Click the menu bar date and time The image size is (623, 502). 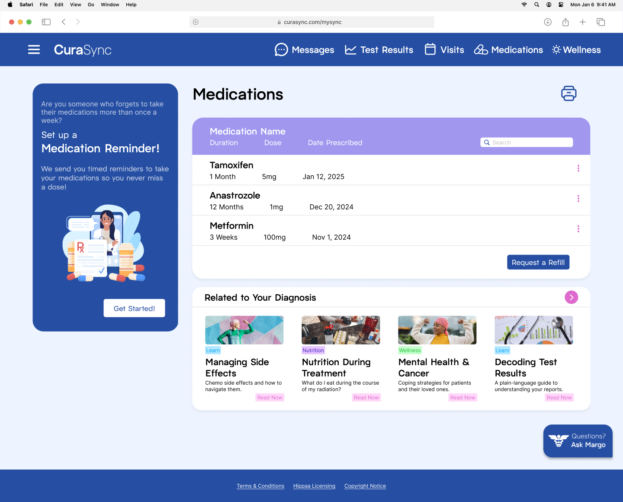click(593, 5)
